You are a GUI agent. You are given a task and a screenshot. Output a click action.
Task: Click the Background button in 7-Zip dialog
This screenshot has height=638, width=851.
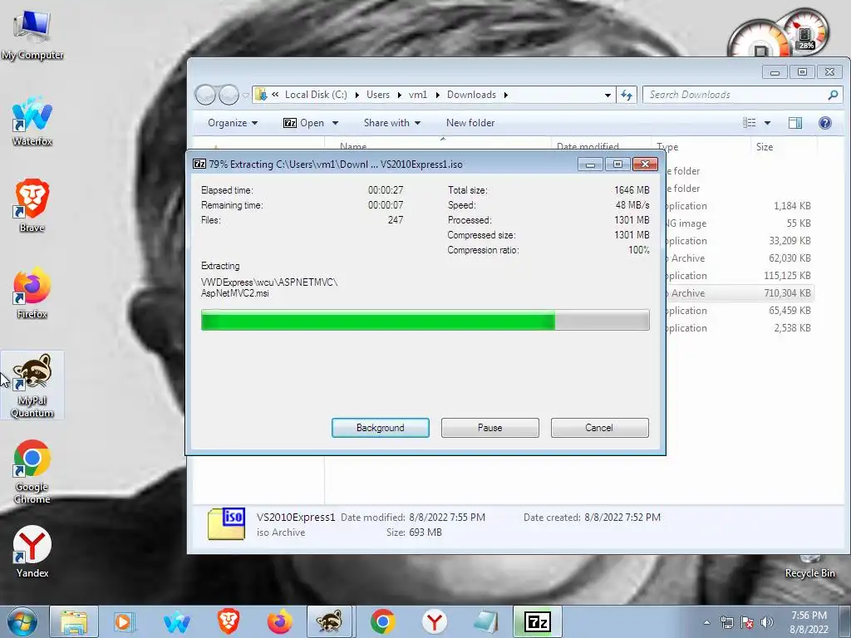[x=381, y=428]
